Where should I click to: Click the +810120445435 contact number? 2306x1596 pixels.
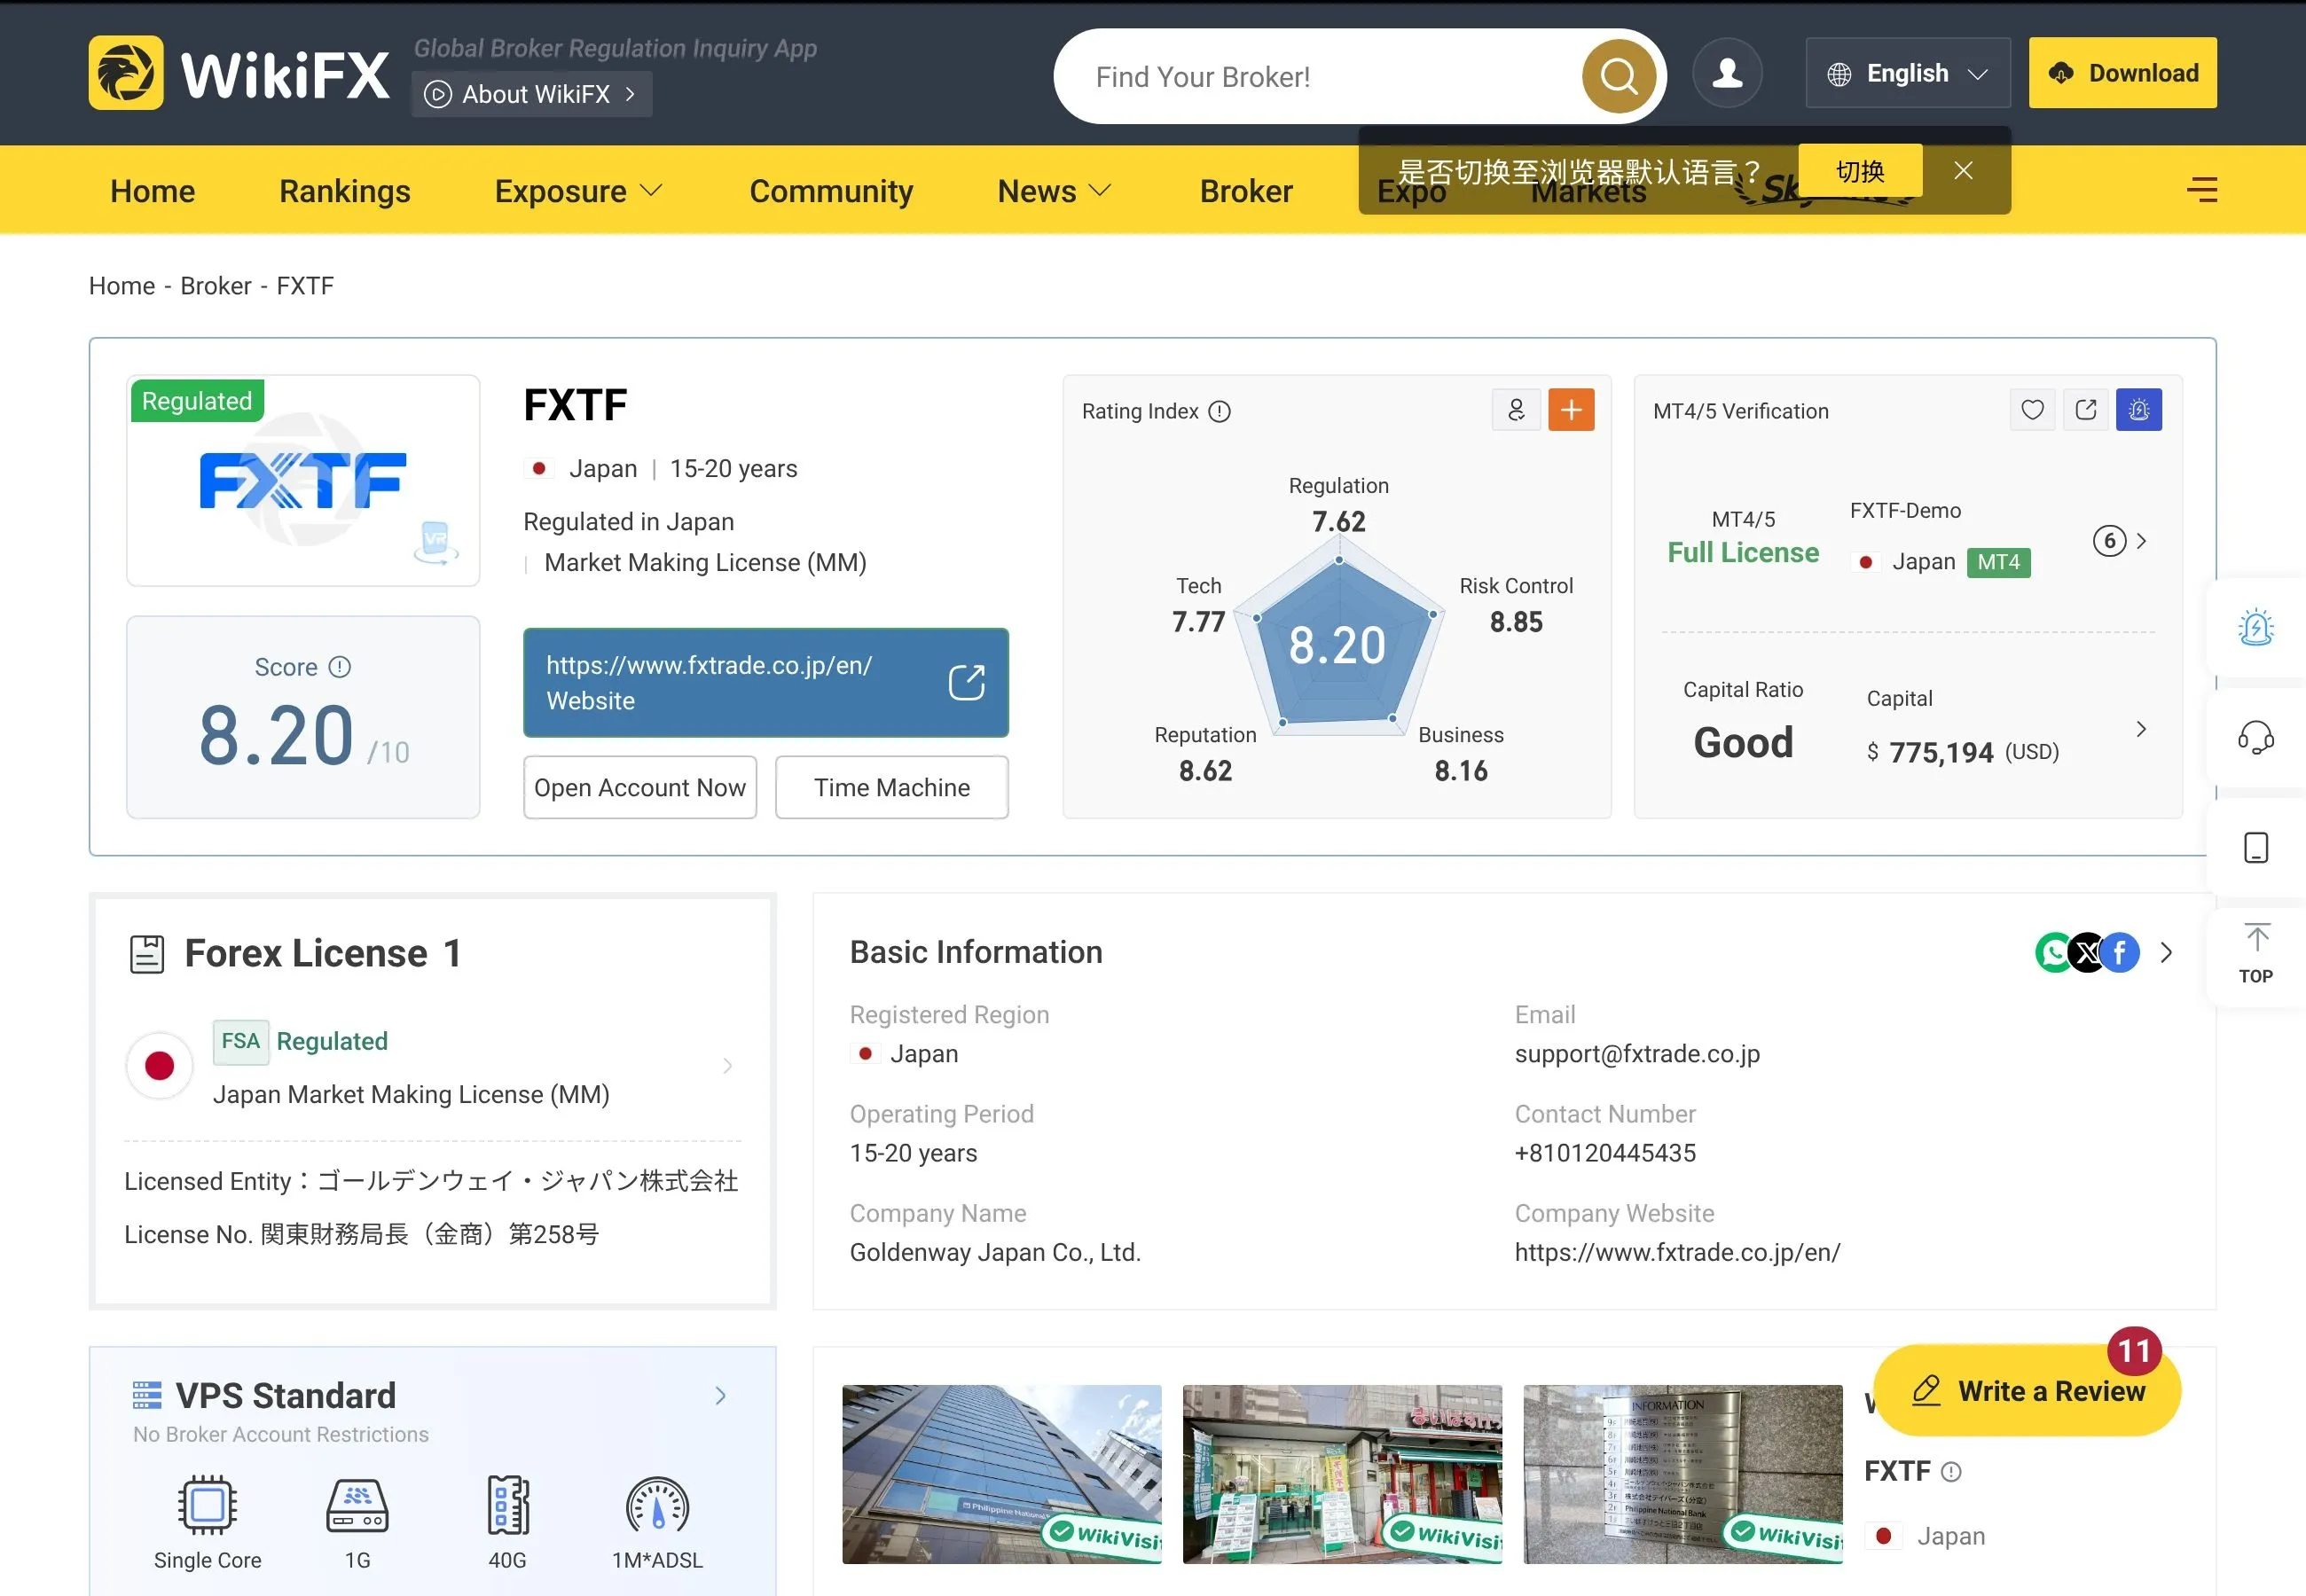(x=1605, y=1153)
